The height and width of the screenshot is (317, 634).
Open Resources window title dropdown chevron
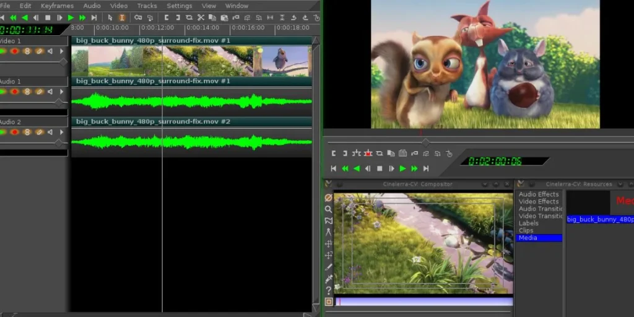tap(621, 185)
